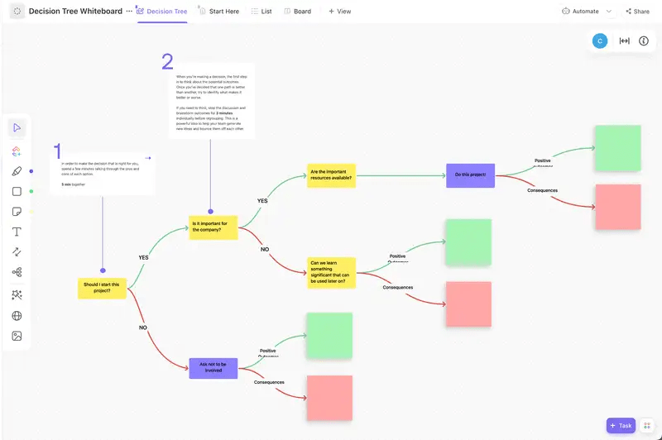
Task: Pick the yellow sticky note color dot
Action: [x=31, y=212]
